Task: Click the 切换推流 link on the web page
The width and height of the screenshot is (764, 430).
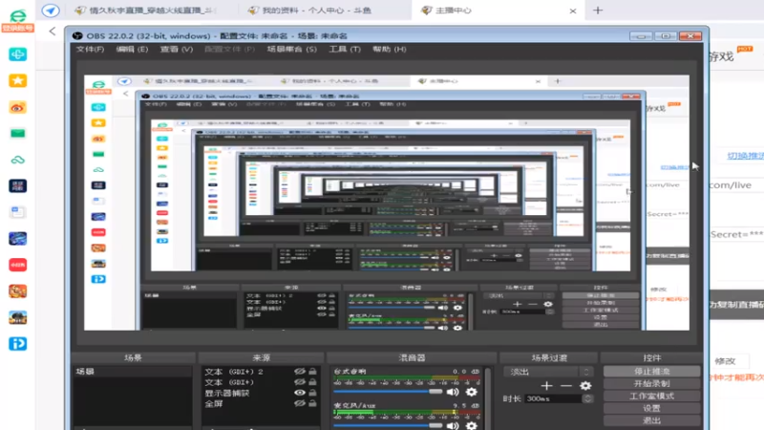Action: (x=745, y=156)
